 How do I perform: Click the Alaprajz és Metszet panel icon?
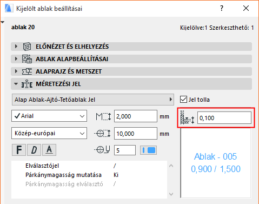(x=27, y=71)
